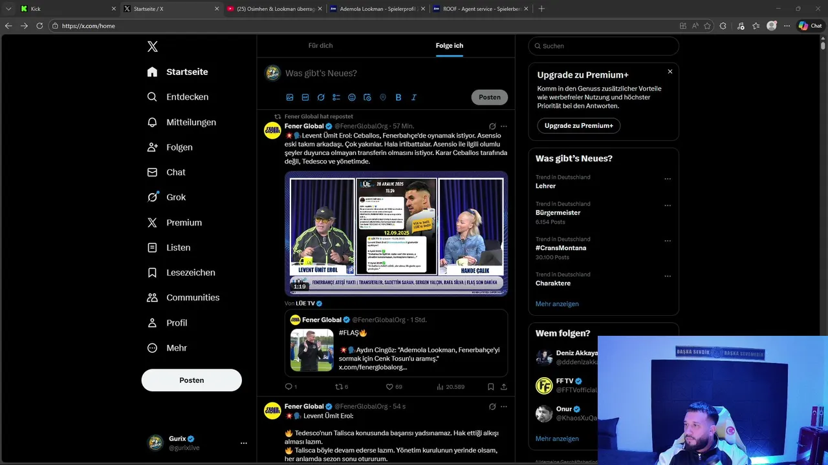The image size is (828, 465).
Task: Open Copilot Chat in browser toolbar
Action: point(811,26)
